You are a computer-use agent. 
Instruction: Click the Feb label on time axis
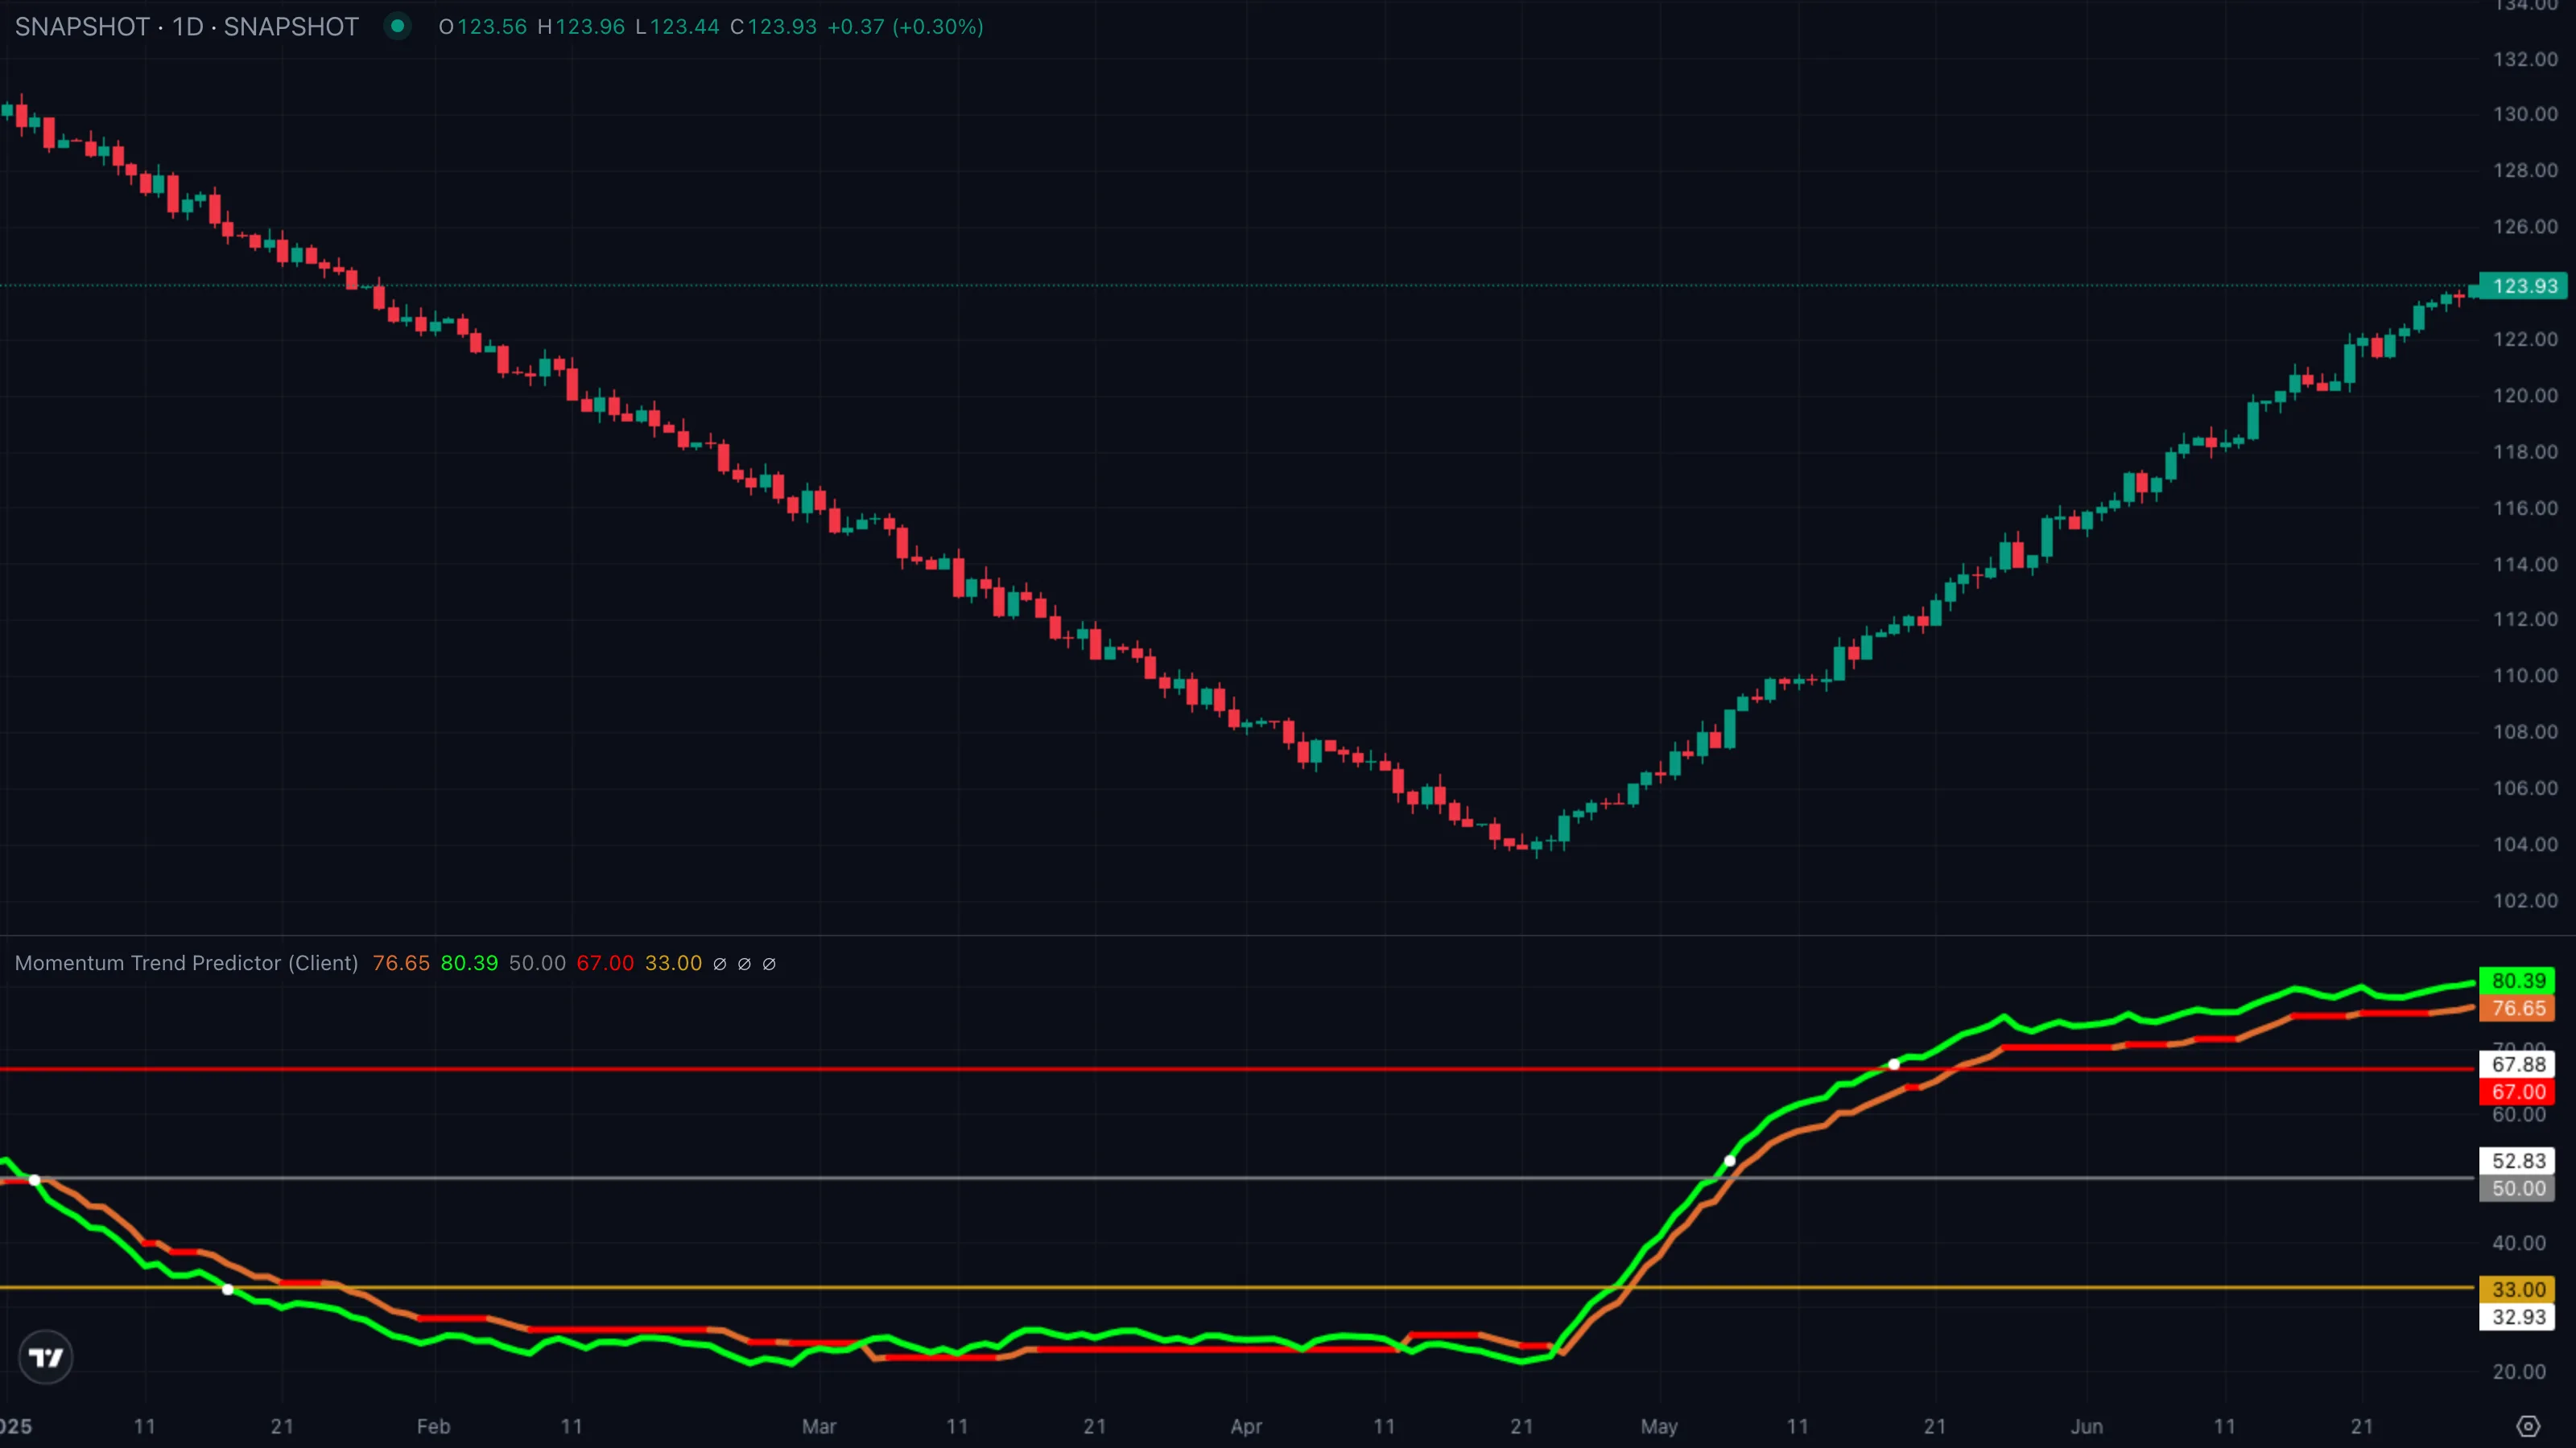tap(433, 1426)
